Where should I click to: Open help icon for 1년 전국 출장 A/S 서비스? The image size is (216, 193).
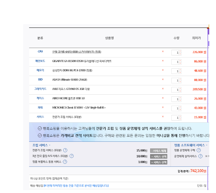pos(71,156)
